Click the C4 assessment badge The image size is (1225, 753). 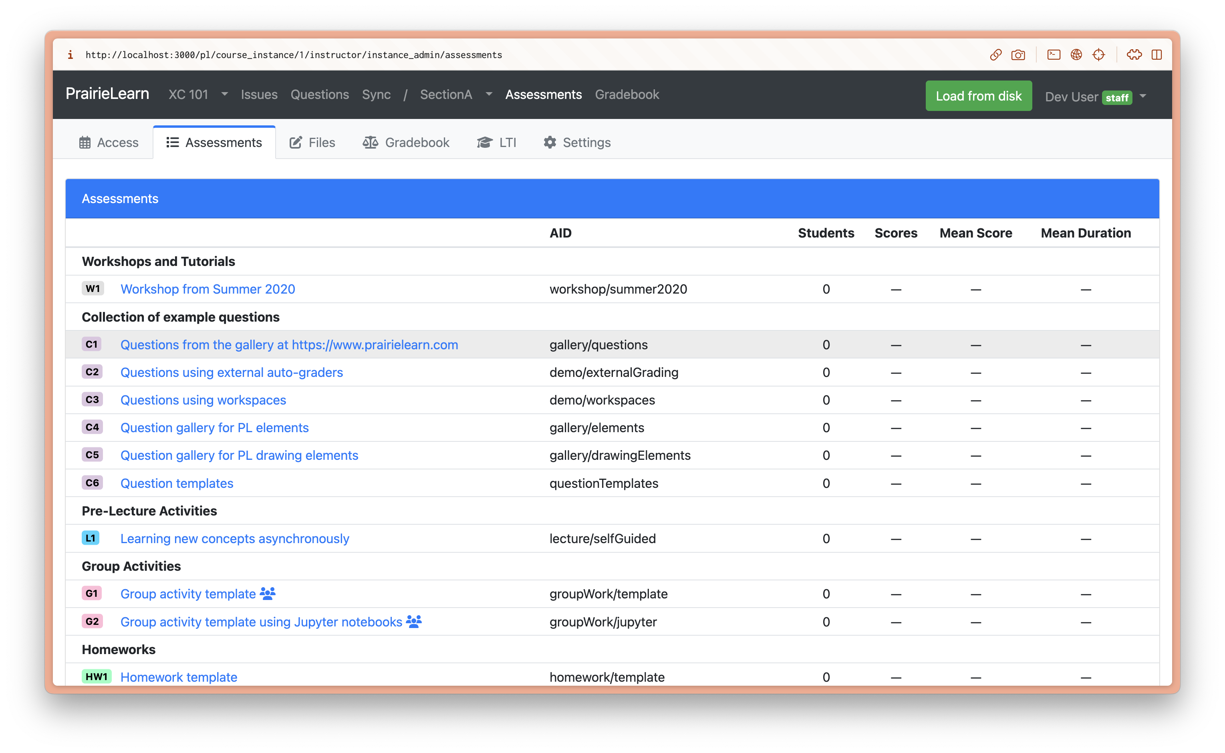[92, 427]
